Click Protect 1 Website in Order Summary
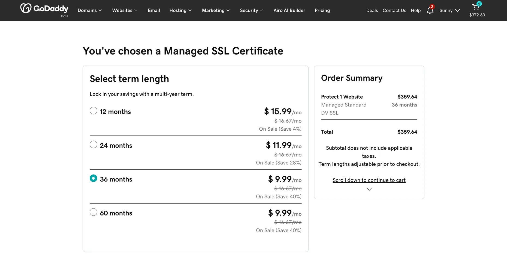The height and width of the screenshot is (258, 507). (342, 97)
